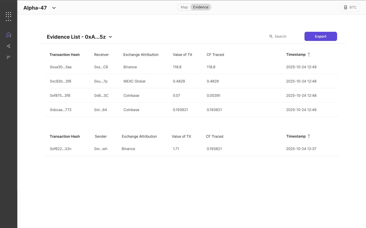The image size is (366, 228).
Task: Click CF Traced header in receiver table
Action: click(x=215, y=54)
